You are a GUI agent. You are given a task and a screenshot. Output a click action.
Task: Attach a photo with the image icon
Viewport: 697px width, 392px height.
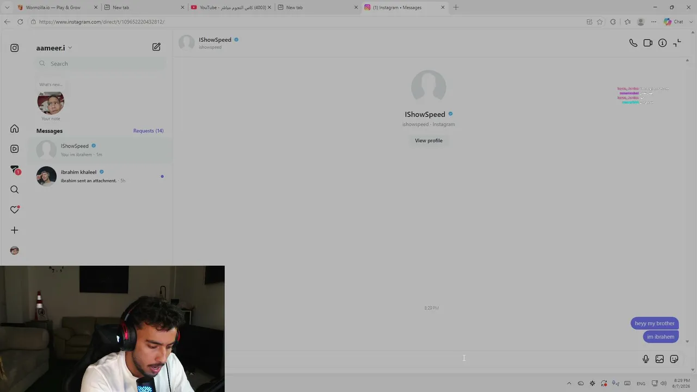[x=659, y=359]
